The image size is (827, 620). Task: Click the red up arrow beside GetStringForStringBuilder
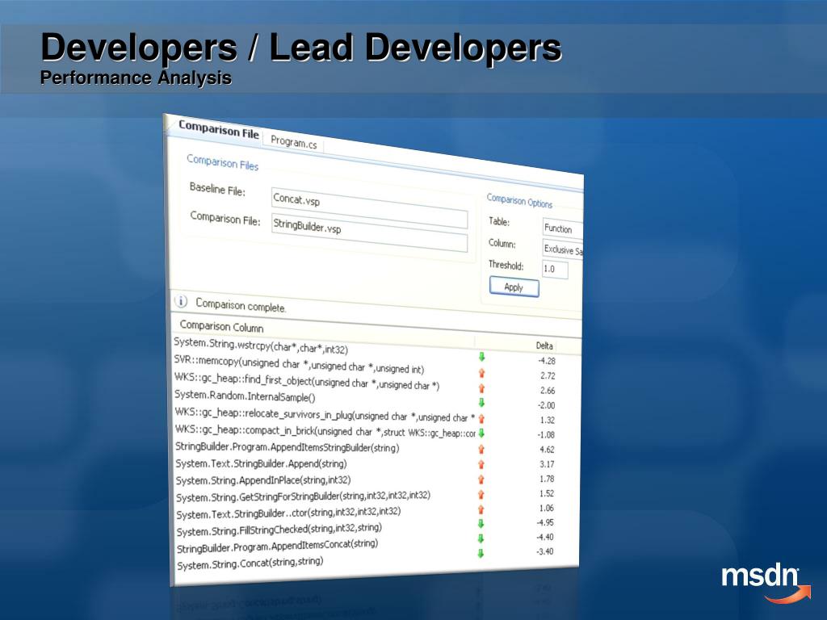[x=481, y=495]
